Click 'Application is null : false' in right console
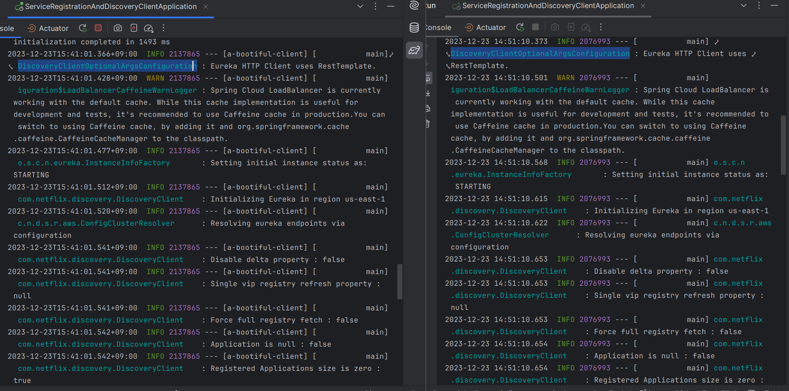 coord(654,356)
